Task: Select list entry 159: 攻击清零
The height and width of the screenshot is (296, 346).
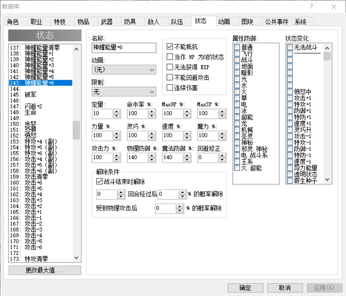Action: tap(41, 177)
